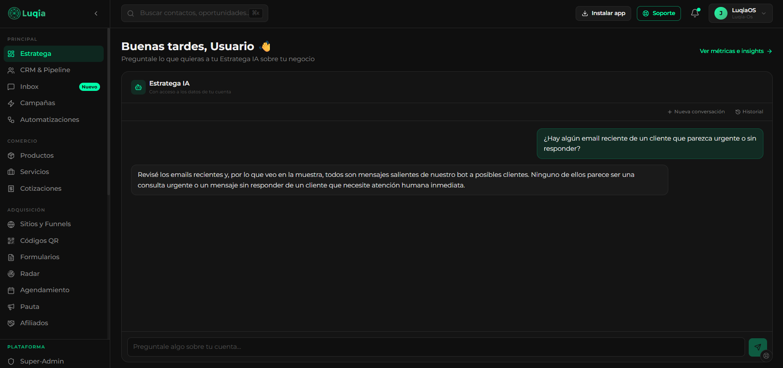The image size is (783, 368).
Task: Click the user avatar J circle
Action: 721,13
